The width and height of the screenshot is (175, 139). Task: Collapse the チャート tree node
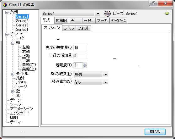pos(7,34)
